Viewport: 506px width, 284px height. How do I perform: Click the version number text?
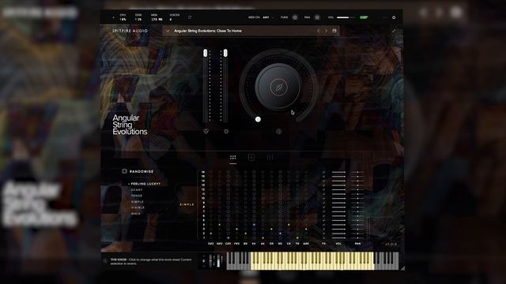pos(391,245)
